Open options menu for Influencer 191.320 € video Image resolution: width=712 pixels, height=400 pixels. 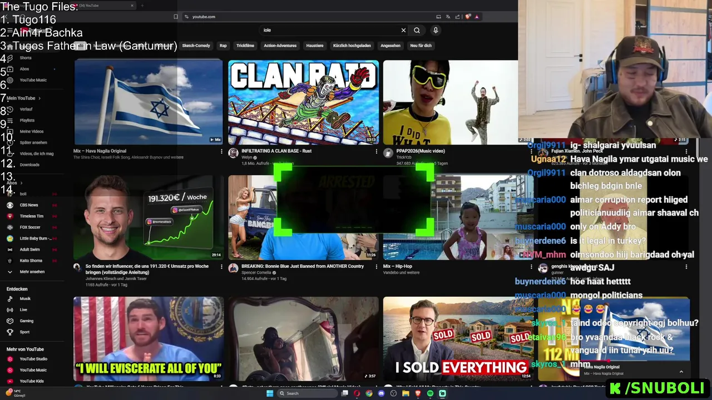pos(221,267)
